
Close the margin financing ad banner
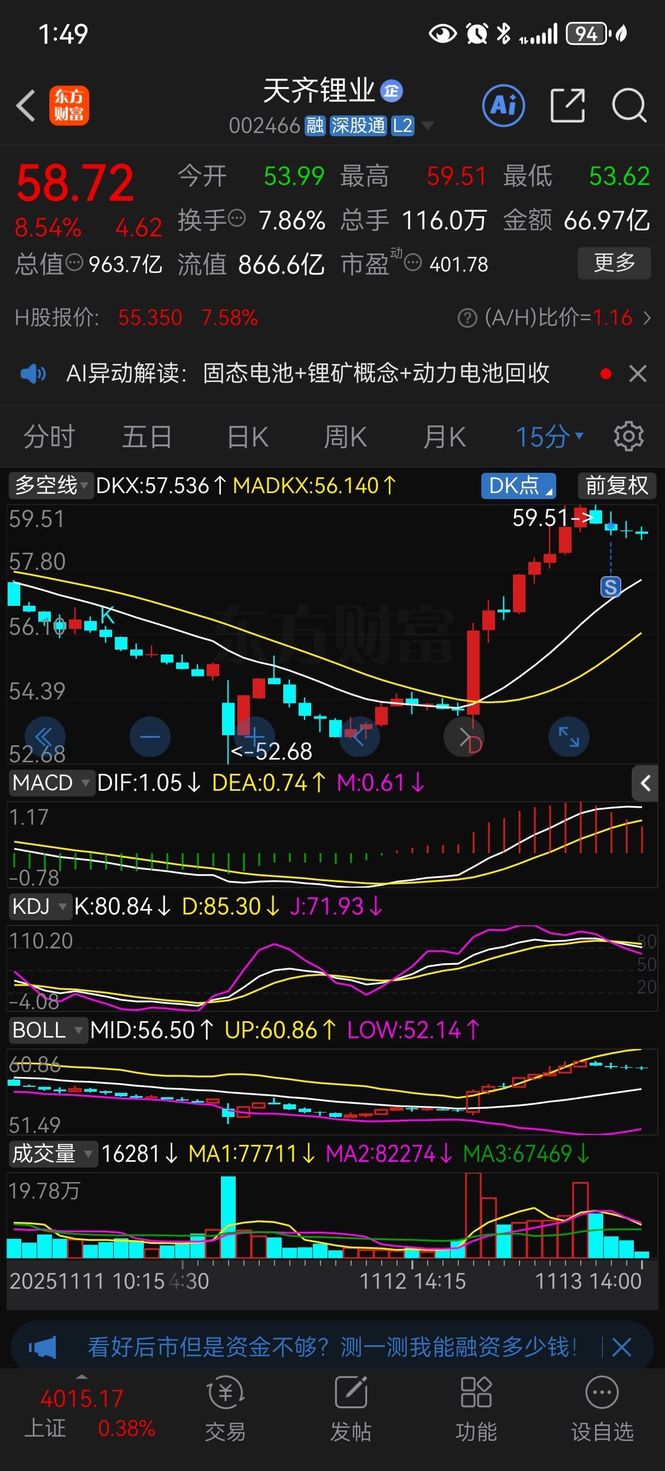pyautogui.click(x=621, y=1348)
